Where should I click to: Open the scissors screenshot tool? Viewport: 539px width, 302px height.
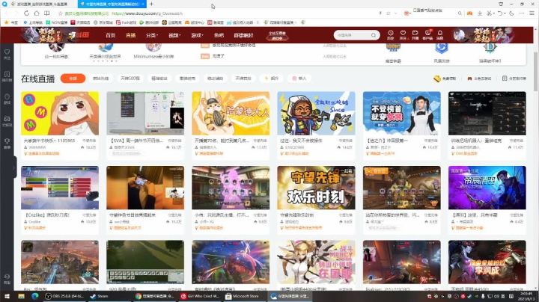pyautogui.click(x=489, y=13)
